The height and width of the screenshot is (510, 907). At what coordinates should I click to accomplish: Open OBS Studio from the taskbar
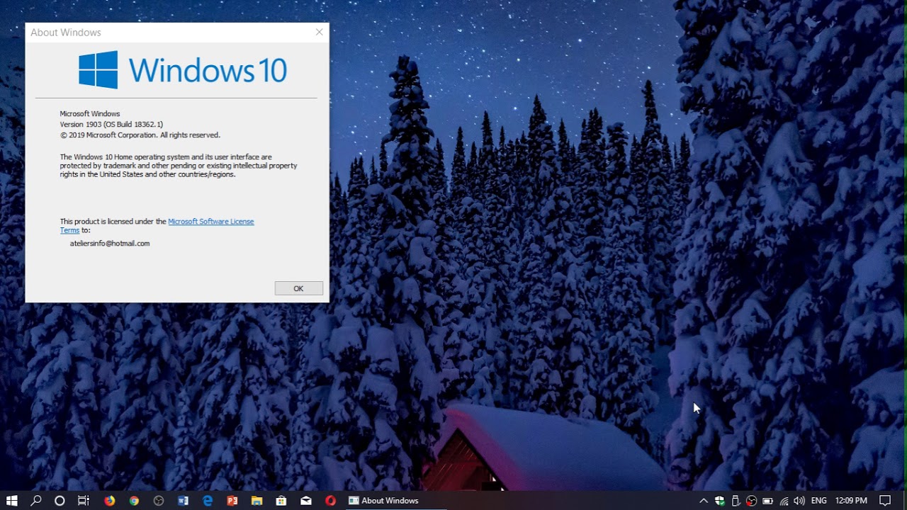coord(159,501)
